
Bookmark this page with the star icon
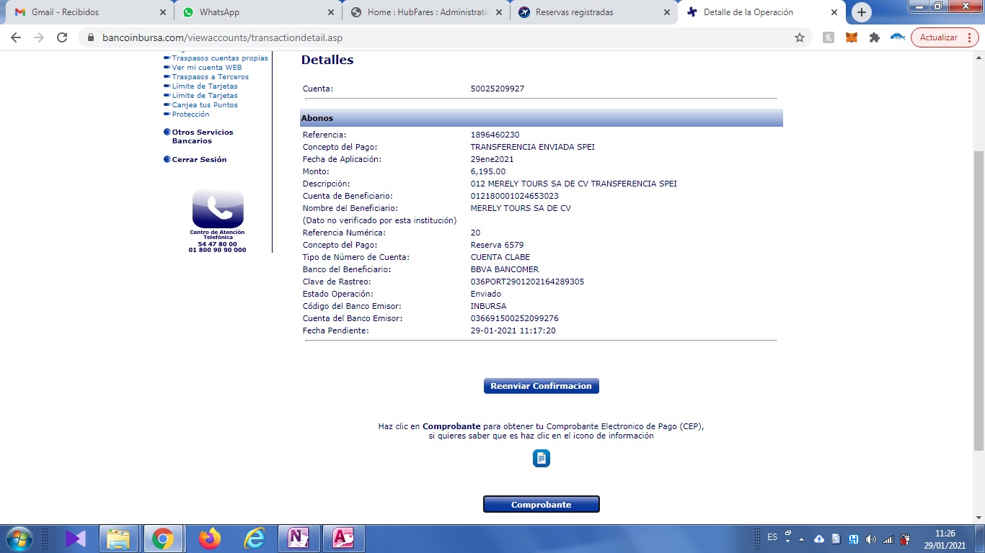pyautogui.click(x=800, y=37)
